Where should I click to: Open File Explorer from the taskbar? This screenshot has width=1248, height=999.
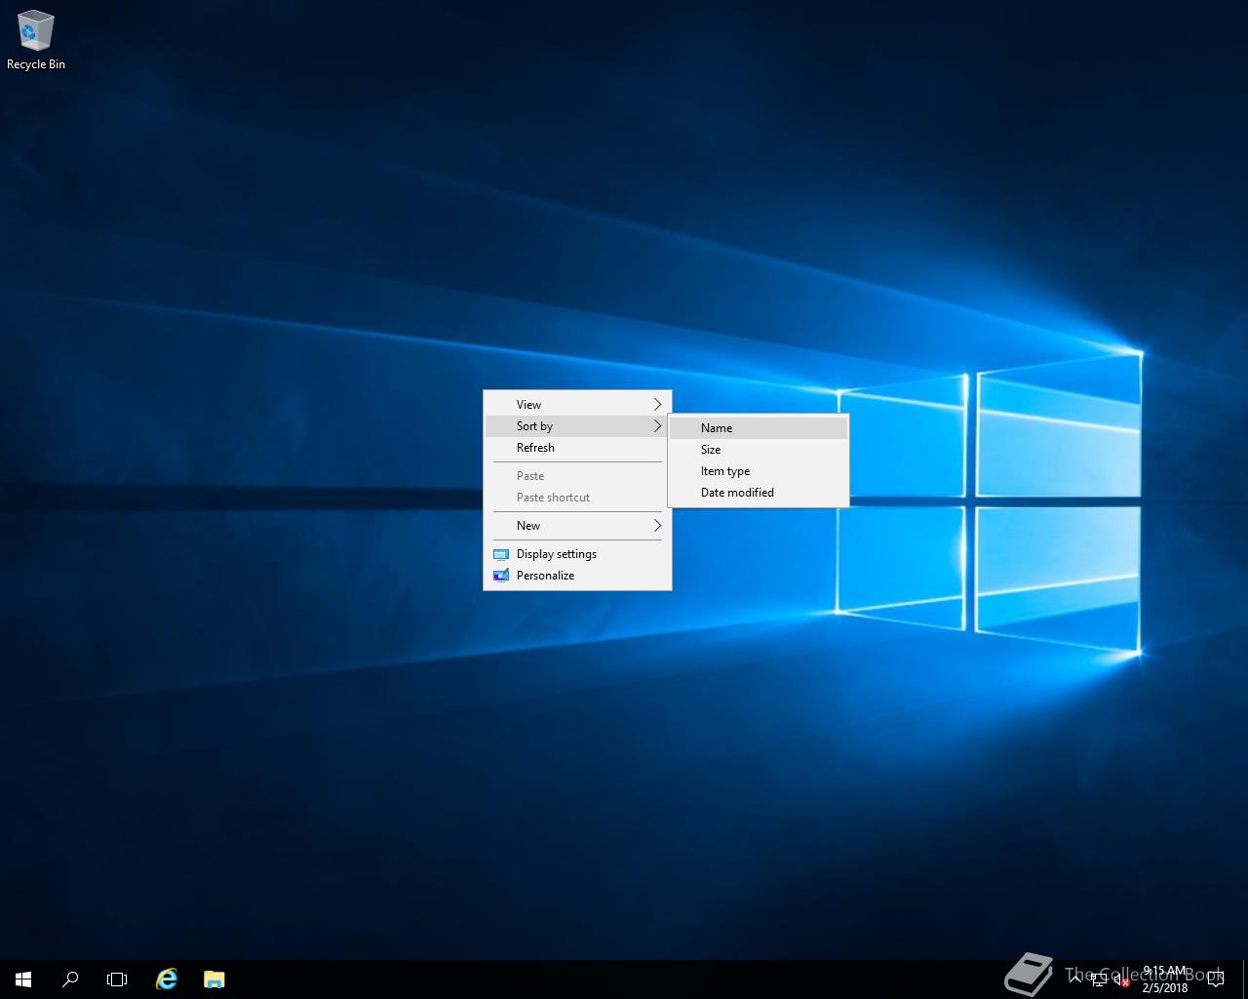214,979
